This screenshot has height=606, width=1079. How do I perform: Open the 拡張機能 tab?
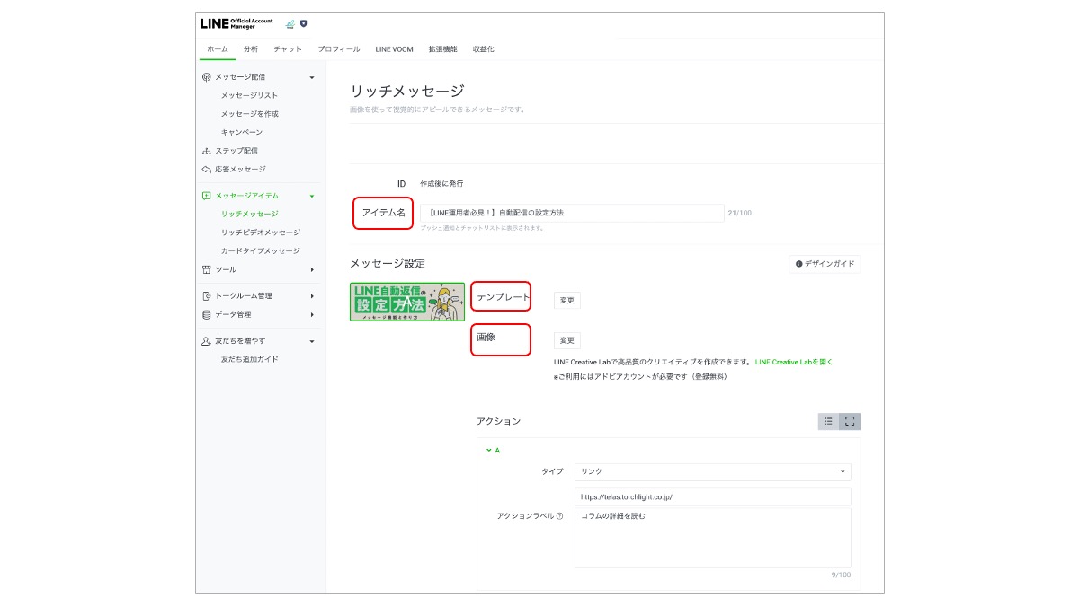tap(443, 49)
